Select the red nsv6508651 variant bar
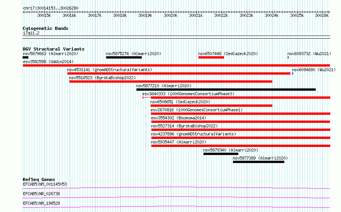The height and width of the screenshot is (212, 341). point(211,106)
